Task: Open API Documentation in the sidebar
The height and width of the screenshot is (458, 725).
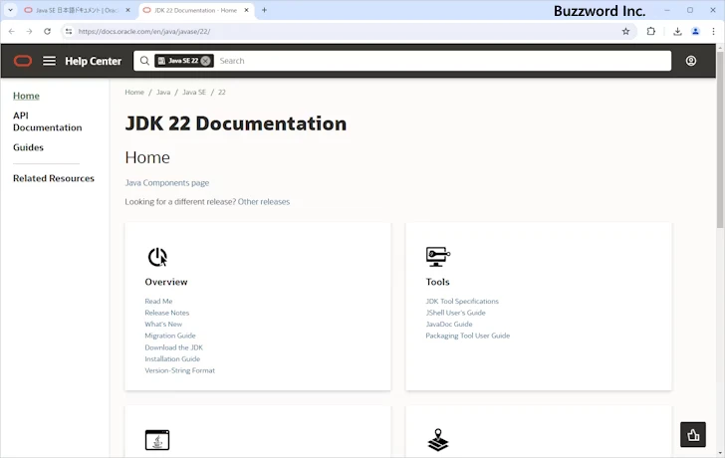Action: coord(47,121)
